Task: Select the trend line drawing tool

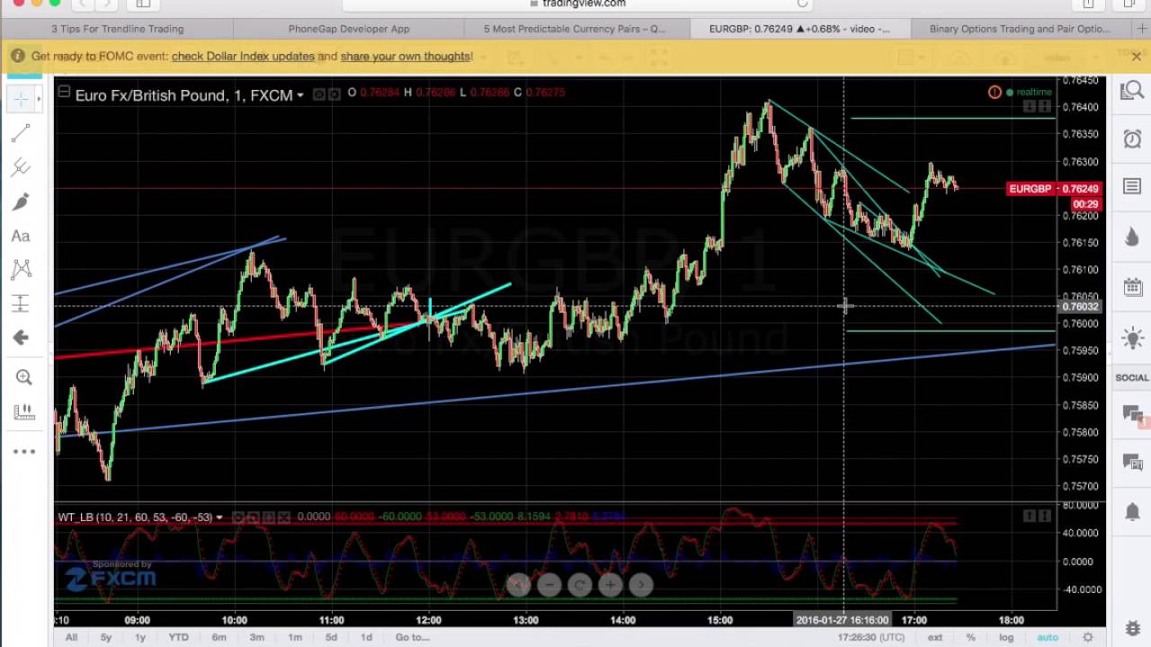Action: click(x=21, y=134)
